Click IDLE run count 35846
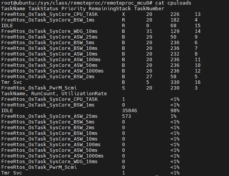Image resolution: width=229 pixels, height=176 pixels. click(x=130, y=111)
